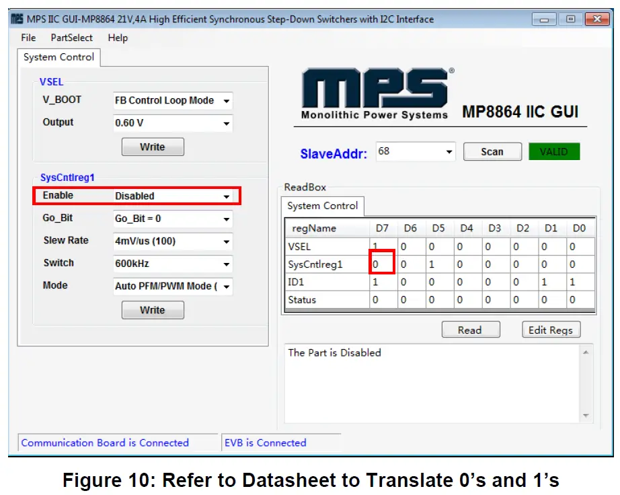Click 'EVB is Connected' status text
This screenshot has width=620, height=495.
click(x=266, y=443)
